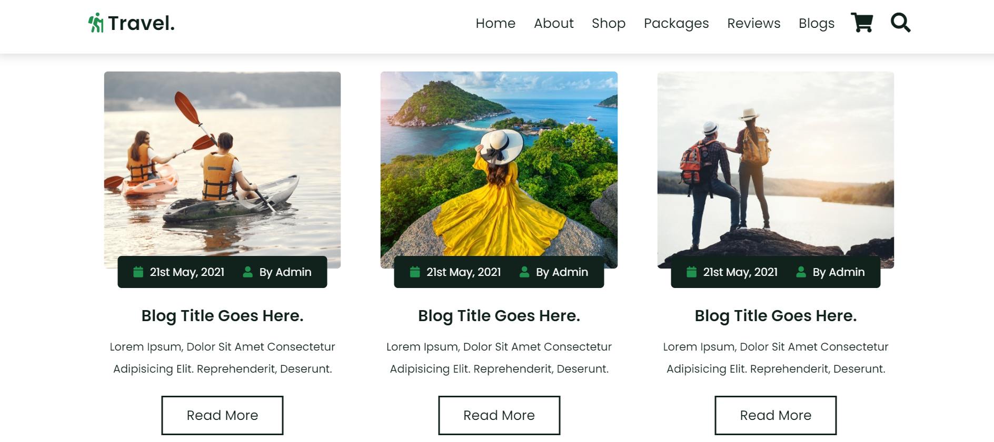Click Read More under the rightmost blog post
994x442 pixels.
click(x=775, y=415)
